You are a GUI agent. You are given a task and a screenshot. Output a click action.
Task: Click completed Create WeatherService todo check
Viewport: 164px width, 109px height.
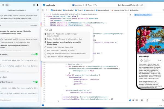pos(45,39)
